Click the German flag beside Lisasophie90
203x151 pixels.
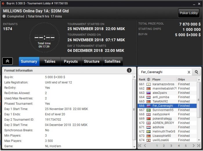coord(148,136)
